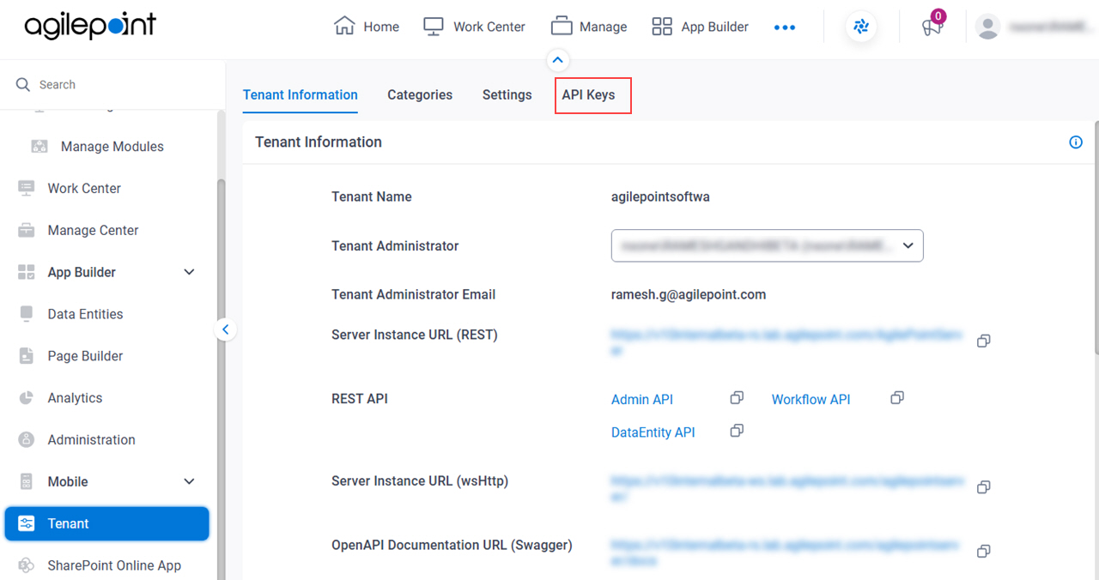Select Administration in the sidebar
Screen dimensions: 1099x580
click(91, 440)
